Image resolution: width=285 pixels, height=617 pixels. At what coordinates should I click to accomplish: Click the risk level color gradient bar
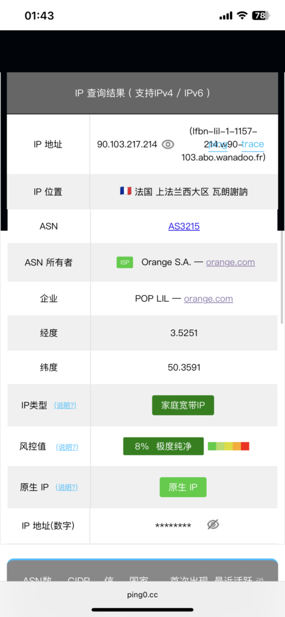coord(229,446)
